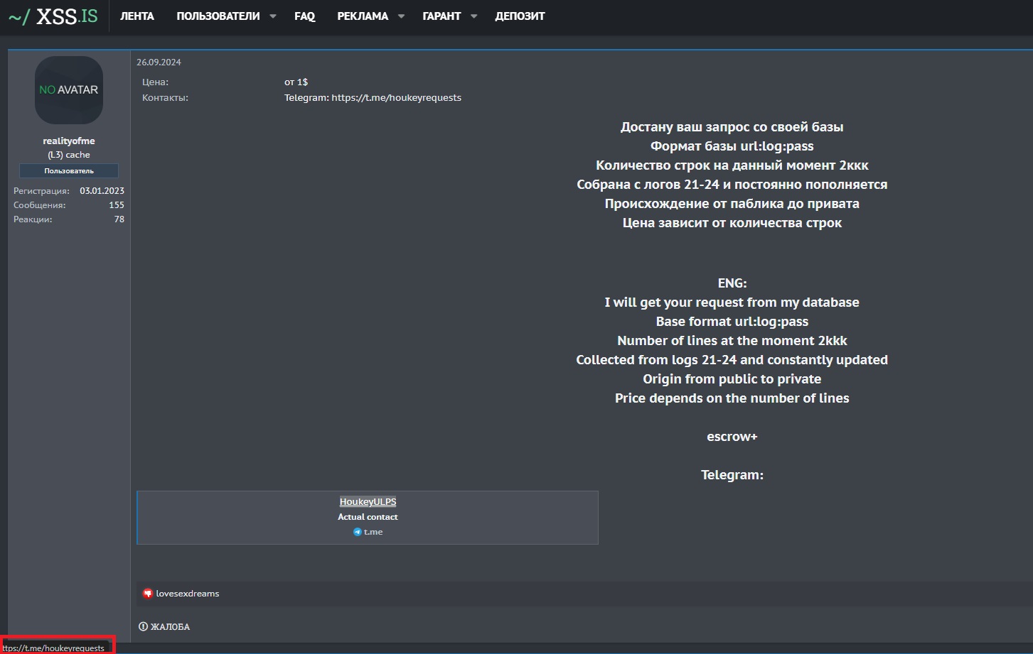The image size is (1033, 654).
Task: Open the HoukeyULPS link title
Action: (x=368, y=502)
